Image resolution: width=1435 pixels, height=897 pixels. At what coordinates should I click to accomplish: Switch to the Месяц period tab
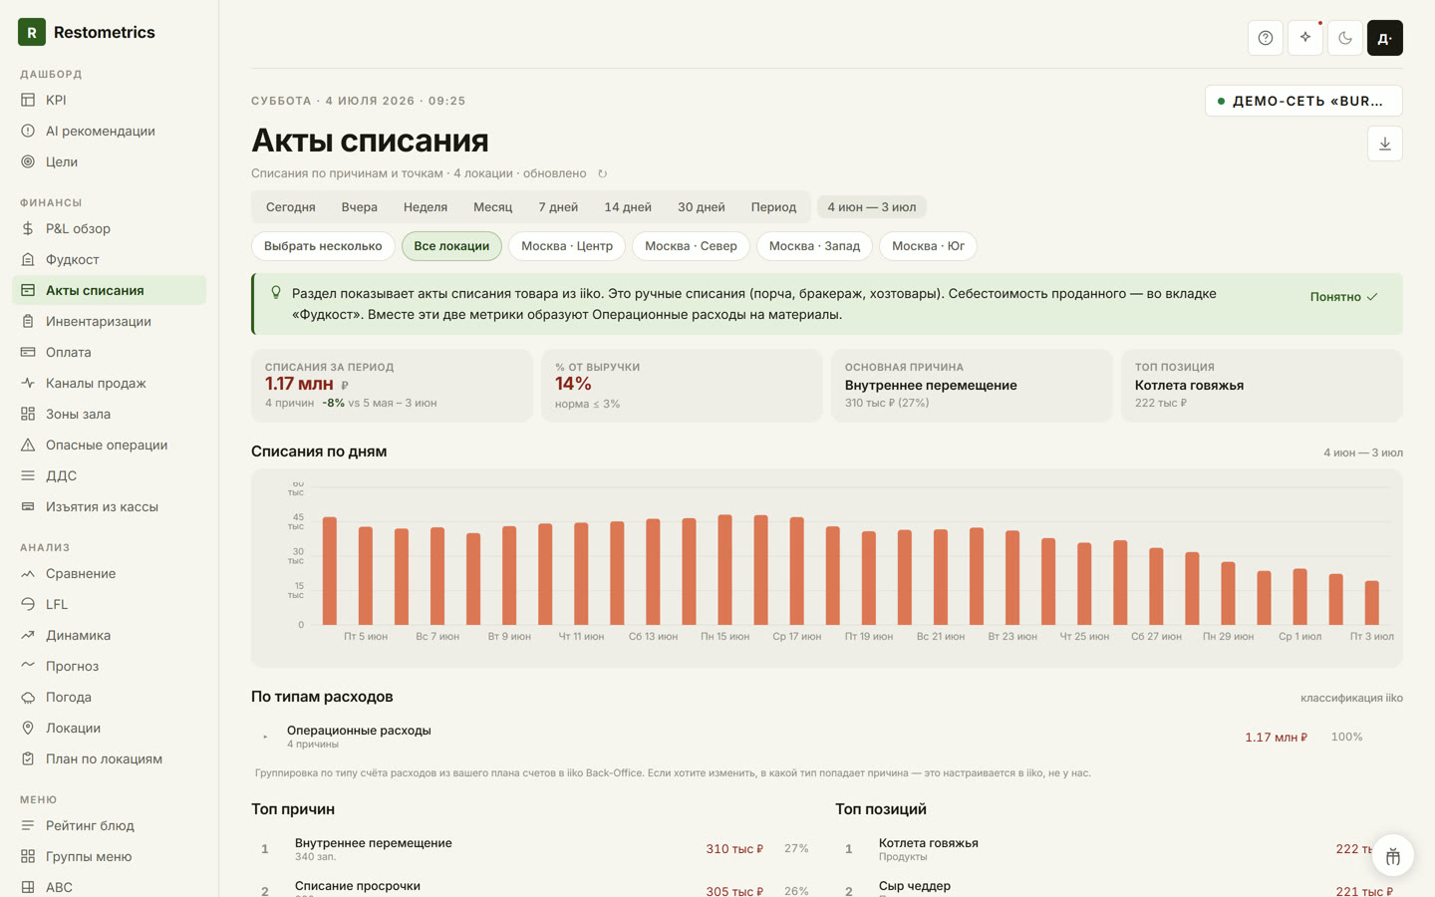493,207
